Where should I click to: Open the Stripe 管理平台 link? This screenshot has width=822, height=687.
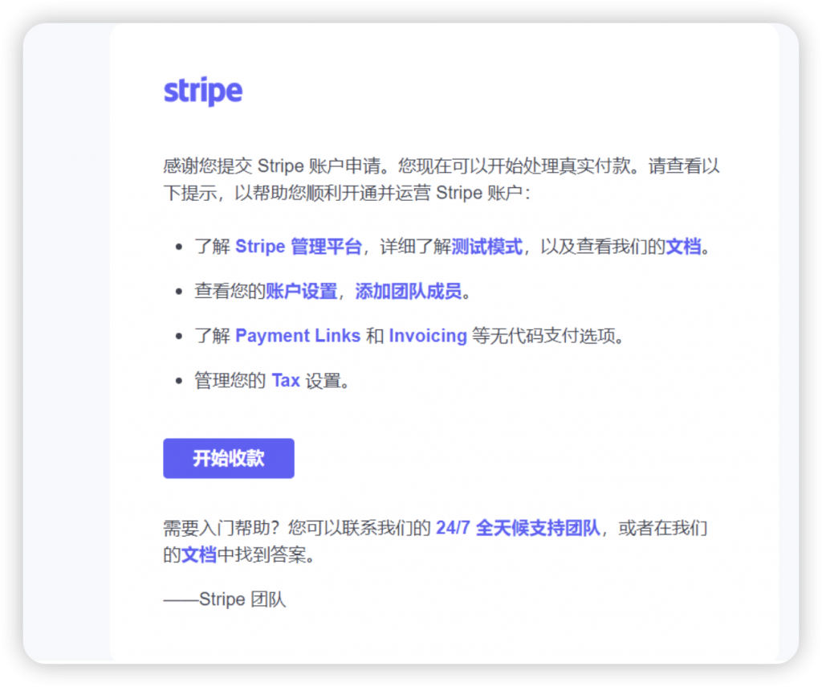[x=299, y=246]
